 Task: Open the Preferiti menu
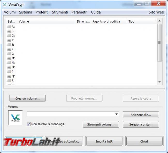42,12
